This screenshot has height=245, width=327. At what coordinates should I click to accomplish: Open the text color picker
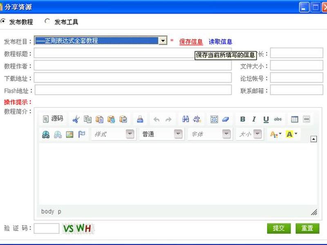coord(275,134)
